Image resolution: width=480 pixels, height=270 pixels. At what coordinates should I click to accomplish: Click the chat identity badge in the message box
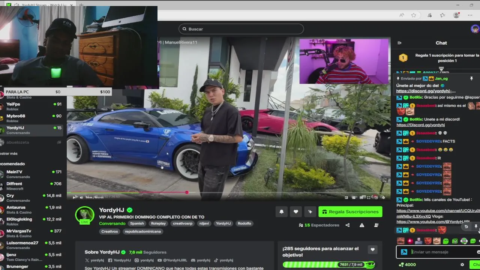(x=404, y=252)
